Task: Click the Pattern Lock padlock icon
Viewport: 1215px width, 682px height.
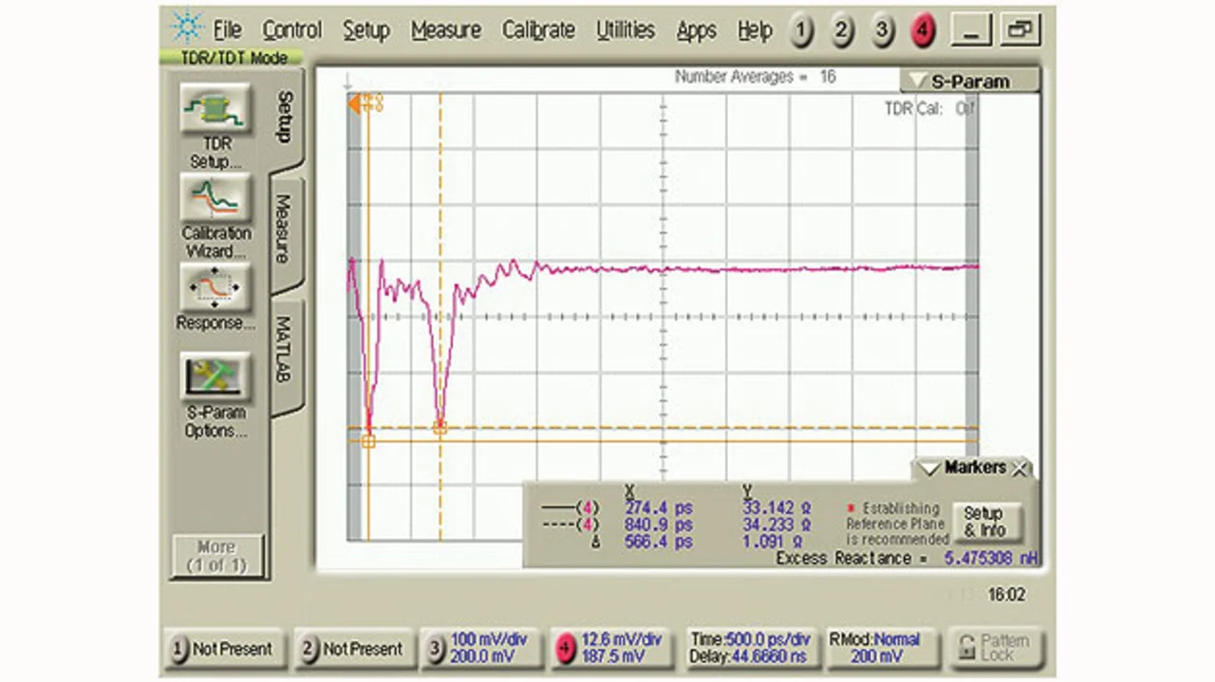Action: tap(967, 648)
